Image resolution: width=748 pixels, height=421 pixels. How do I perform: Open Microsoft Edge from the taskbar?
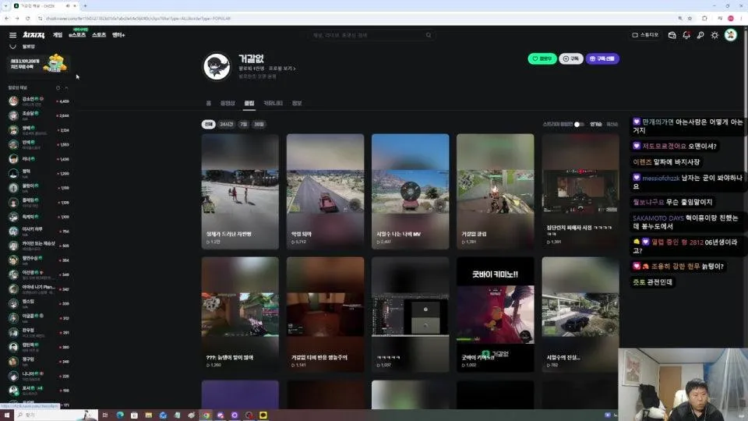point(120,416)
